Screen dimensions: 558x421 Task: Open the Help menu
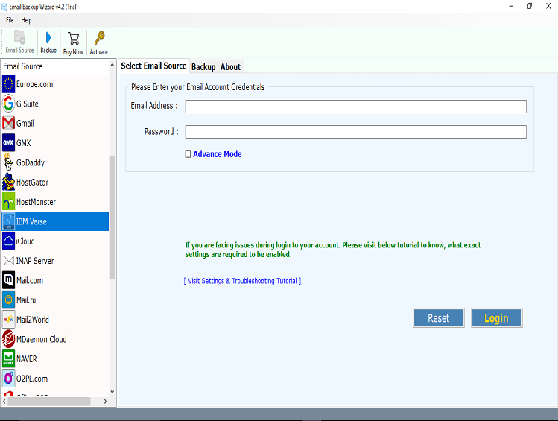tap(26, 20)
